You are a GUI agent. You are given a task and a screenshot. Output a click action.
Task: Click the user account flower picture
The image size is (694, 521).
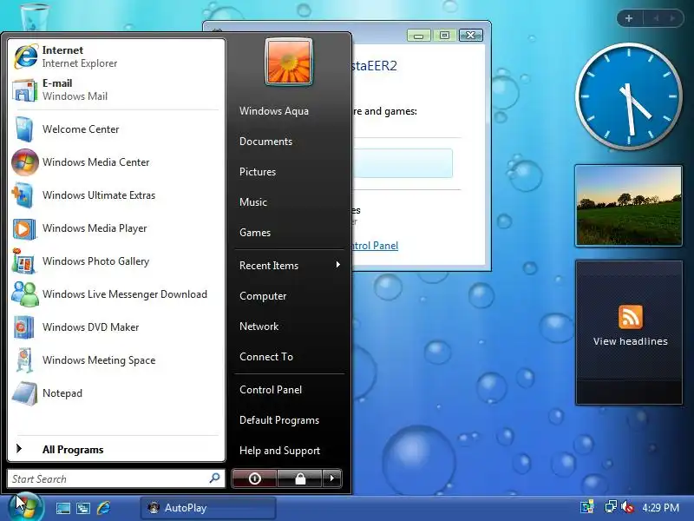click(x=289, y=62)
